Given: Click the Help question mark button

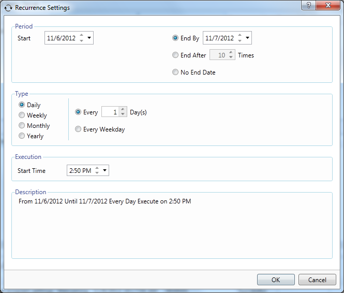Looking at the screenshot, I should pyautogui.click(x=309, y=5).
